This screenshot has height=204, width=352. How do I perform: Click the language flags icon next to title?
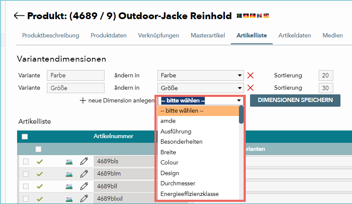pos(253,16)
